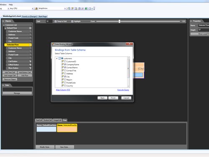
Task: Click the Cancel button in wizard
Action: click(126, 98)
